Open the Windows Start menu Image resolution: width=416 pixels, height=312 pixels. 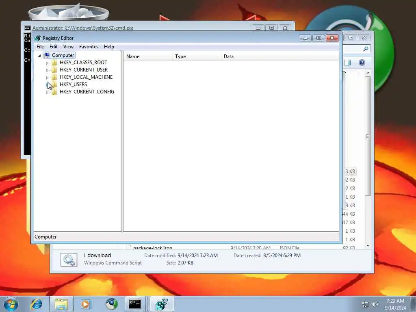tap(11, 304)
